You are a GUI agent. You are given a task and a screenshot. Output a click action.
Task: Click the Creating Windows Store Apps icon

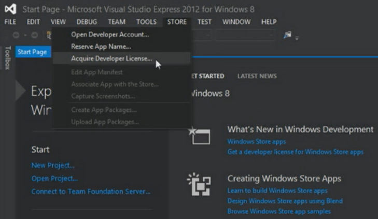(199, 184)
